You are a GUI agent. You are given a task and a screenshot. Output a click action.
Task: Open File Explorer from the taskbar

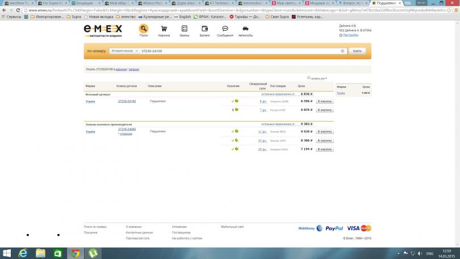click(40, 253)
